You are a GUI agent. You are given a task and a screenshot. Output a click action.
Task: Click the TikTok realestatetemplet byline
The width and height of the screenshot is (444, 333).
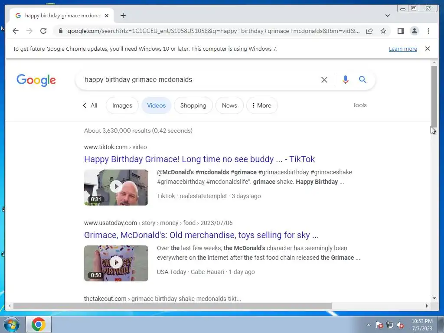point(209,196)
